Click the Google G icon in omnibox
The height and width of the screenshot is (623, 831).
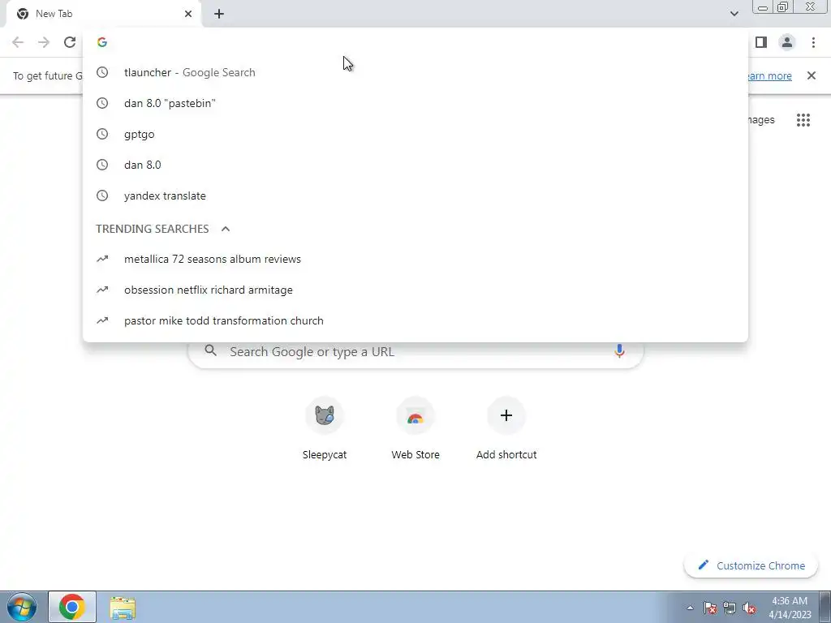coord(102,42)
